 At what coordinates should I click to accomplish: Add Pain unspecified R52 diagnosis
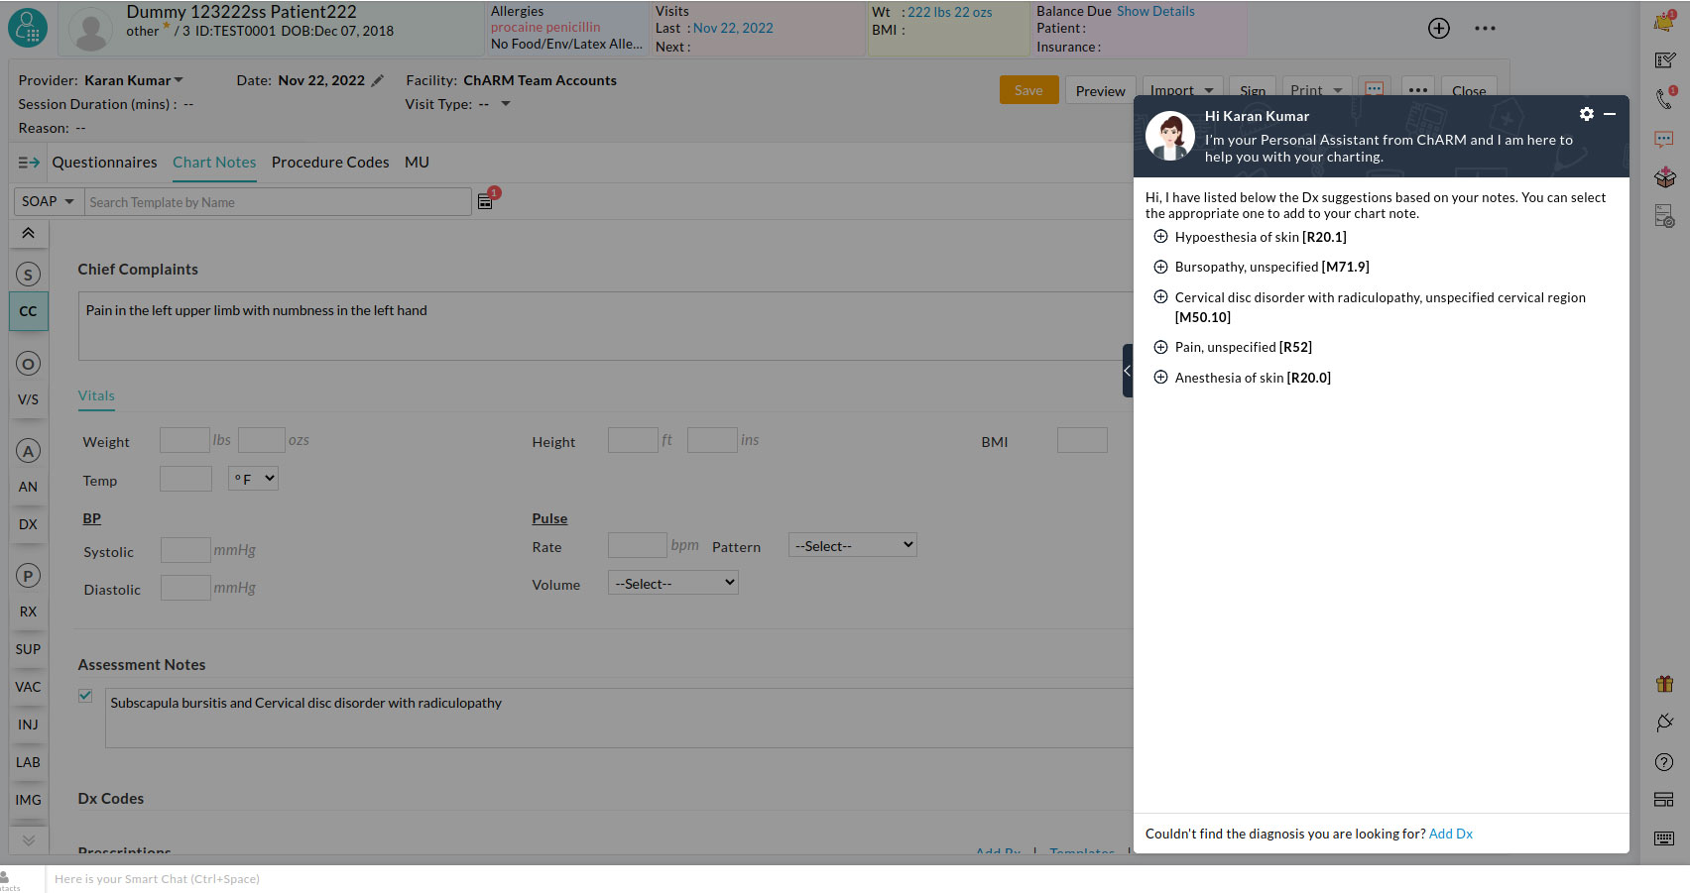(1160, 347)
